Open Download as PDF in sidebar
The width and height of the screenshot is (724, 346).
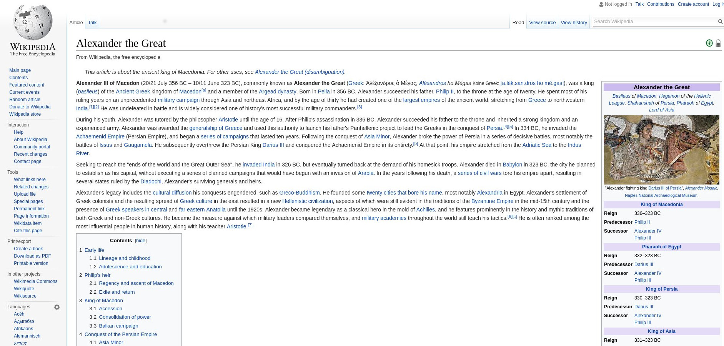tap(32, 256)
